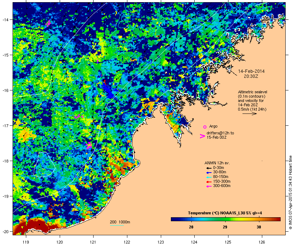Click the 'ANMN 12h av.' heading
This screenshot has height=245, width=295.
pyautogui.click(x=217, y=163)
